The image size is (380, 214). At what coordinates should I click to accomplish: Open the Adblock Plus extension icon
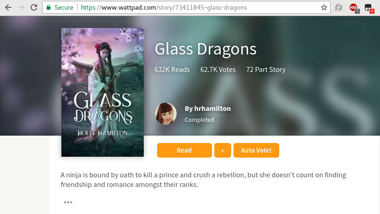click(354, 8)
